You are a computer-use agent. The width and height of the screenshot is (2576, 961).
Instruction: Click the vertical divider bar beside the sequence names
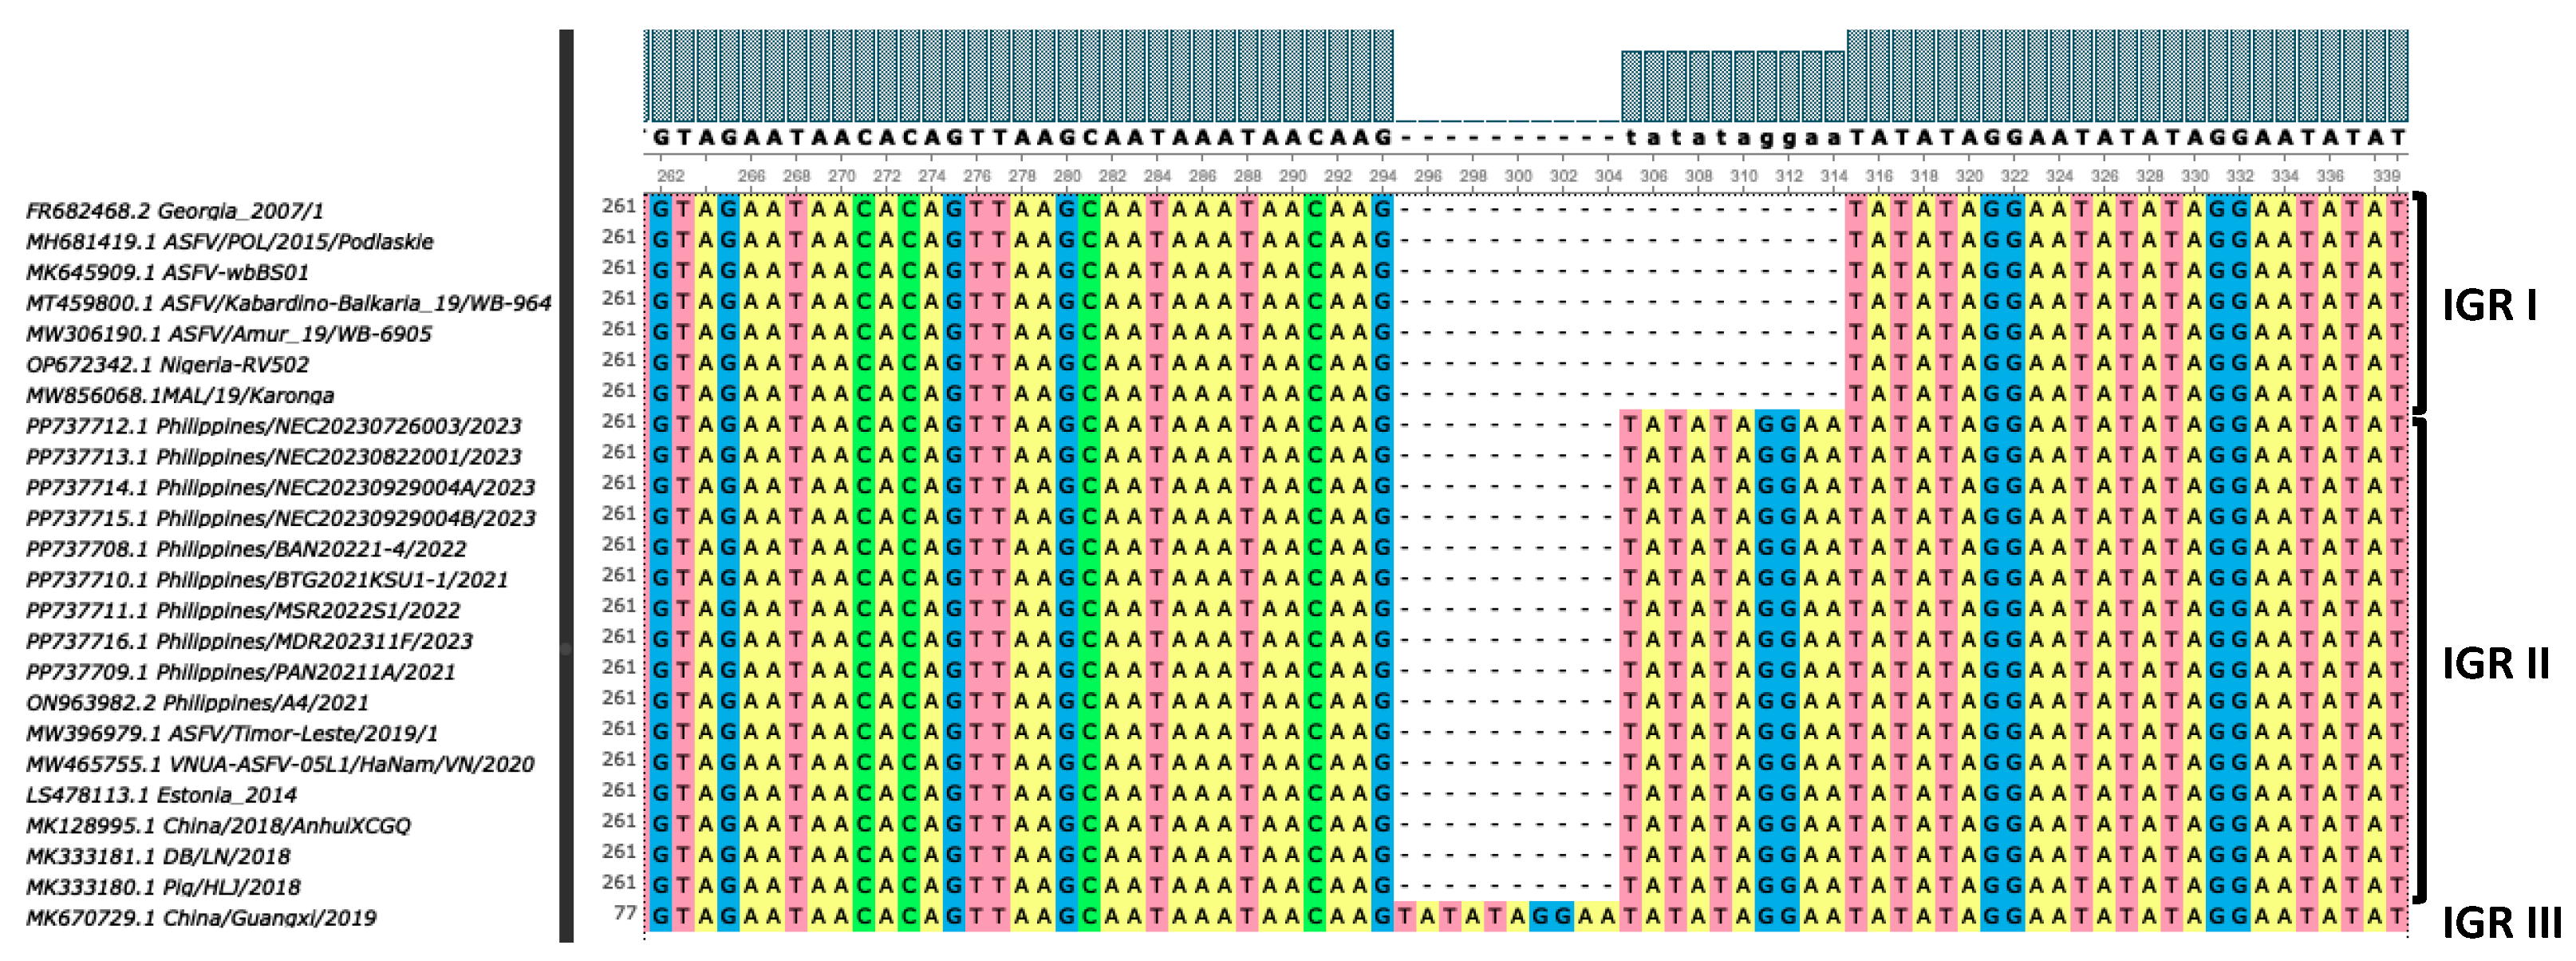566,486
